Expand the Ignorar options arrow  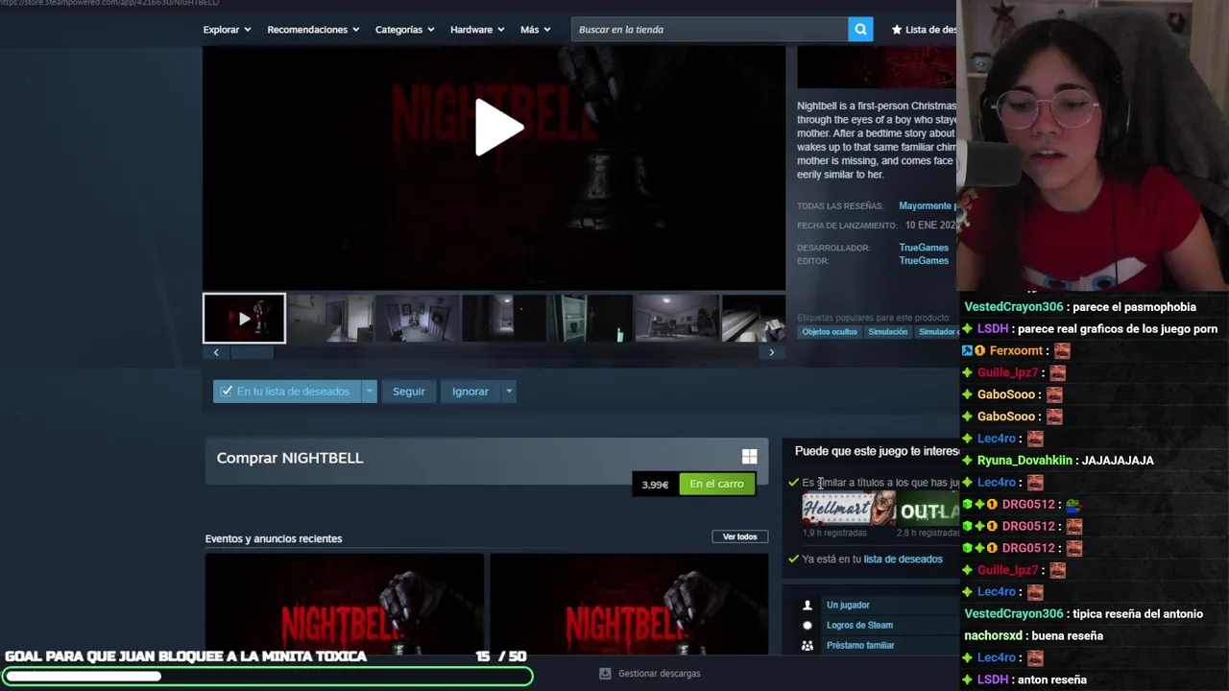point(509,392)
